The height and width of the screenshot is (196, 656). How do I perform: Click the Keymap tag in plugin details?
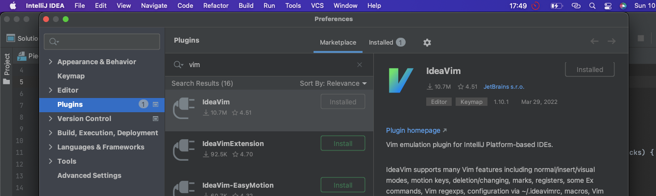click(x=471, y=102)
